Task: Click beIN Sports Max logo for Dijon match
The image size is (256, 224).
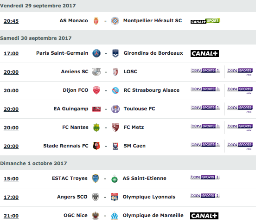Action: point(240,90)
